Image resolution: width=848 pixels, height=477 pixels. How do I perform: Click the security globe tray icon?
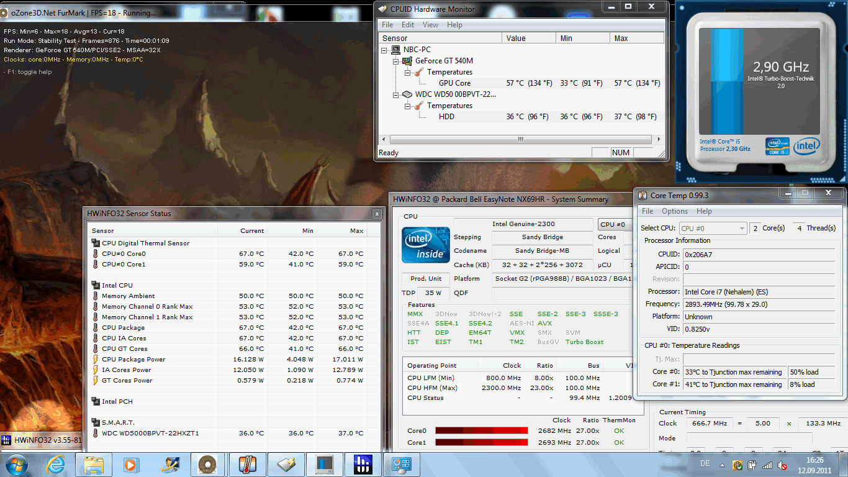737,465
